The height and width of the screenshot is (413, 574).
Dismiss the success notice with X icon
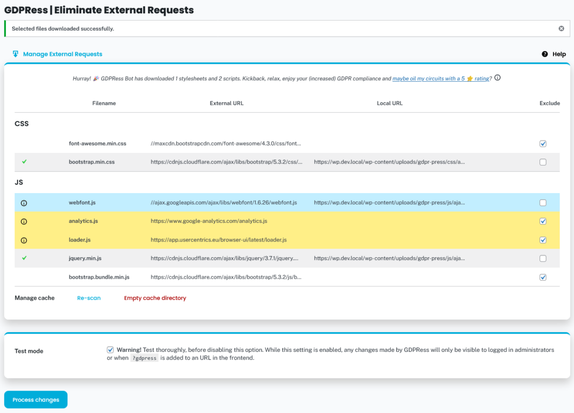(561, 29)
